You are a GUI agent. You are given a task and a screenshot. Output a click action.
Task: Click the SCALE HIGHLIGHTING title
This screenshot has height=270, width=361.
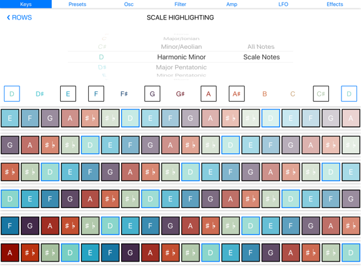click(180, 18)
